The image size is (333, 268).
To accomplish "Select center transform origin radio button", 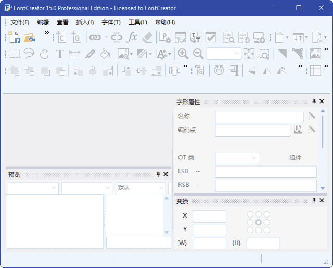I will [259, 222].
